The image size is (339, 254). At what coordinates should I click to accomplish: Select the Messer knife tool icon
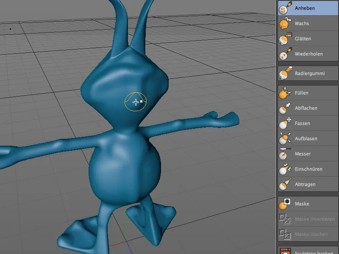click(285, 154)
